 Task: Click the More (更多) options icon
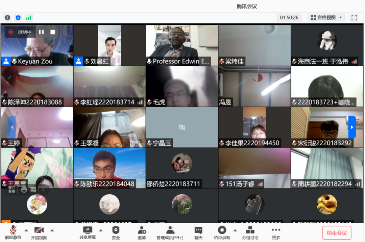click(x=276, y=233)
